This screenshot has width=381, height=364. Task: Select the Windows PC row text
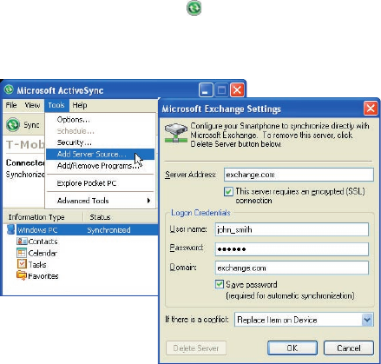[x=37, y=230]
